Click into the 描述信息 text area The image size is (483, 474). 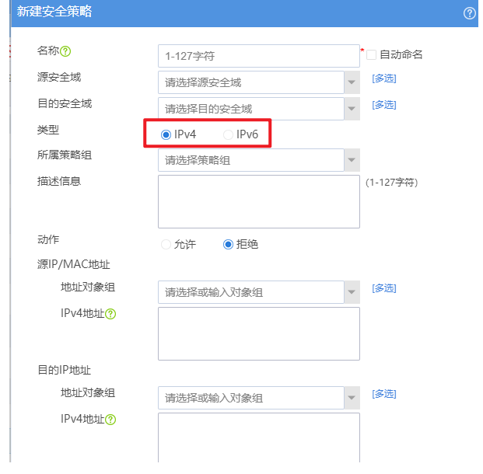coord(258,201)
